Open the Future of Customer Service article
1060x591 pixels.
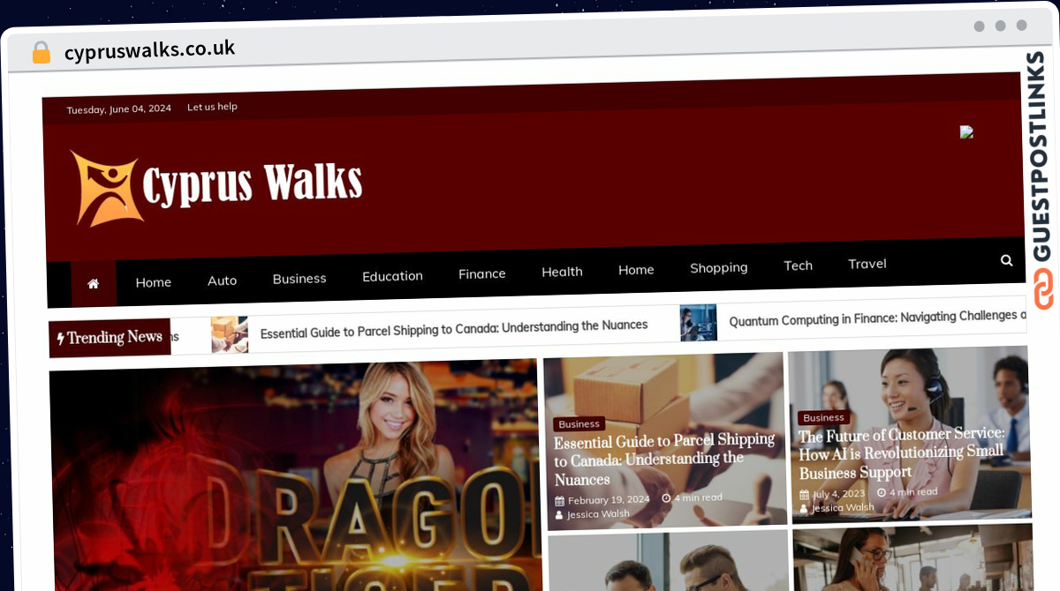tap(902, 453)
